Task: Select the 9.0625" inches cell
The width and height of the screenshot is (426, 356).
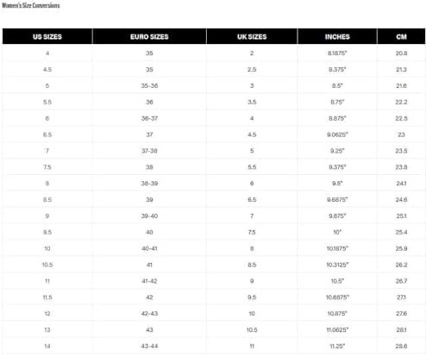Action: click(x=337, y=134)
